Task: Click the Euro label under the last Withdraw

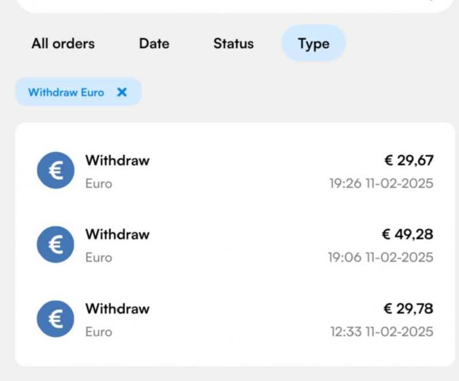Action: pyautogui.click(x=99, y=332)
